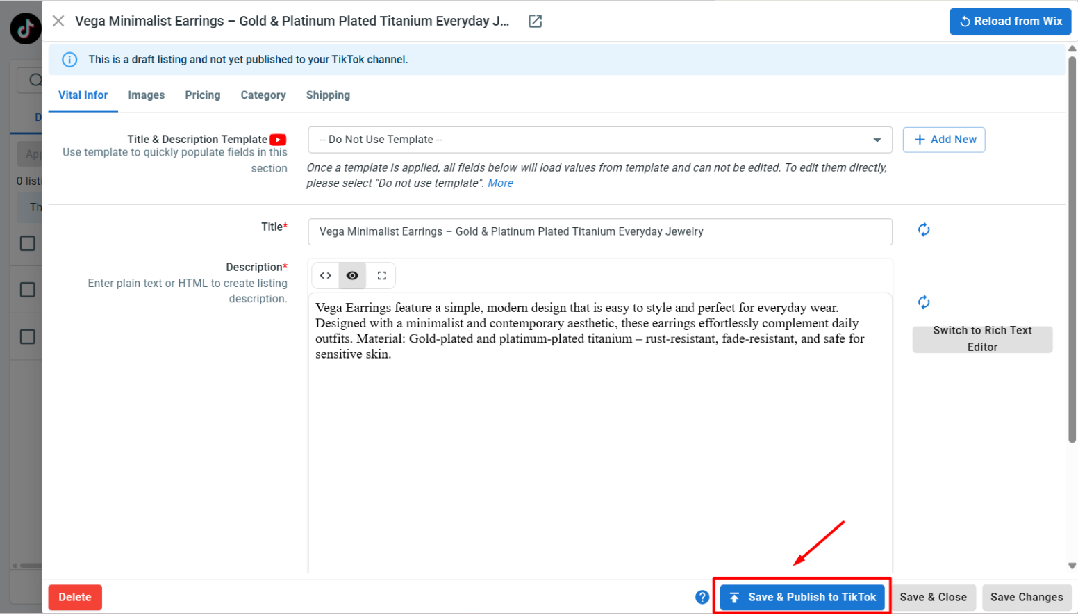Click the dialog vertical scrollbar
Image resolution: width=1078 pixels, height=615 pixels.
pyautogui.click(x=1072, y=249)
